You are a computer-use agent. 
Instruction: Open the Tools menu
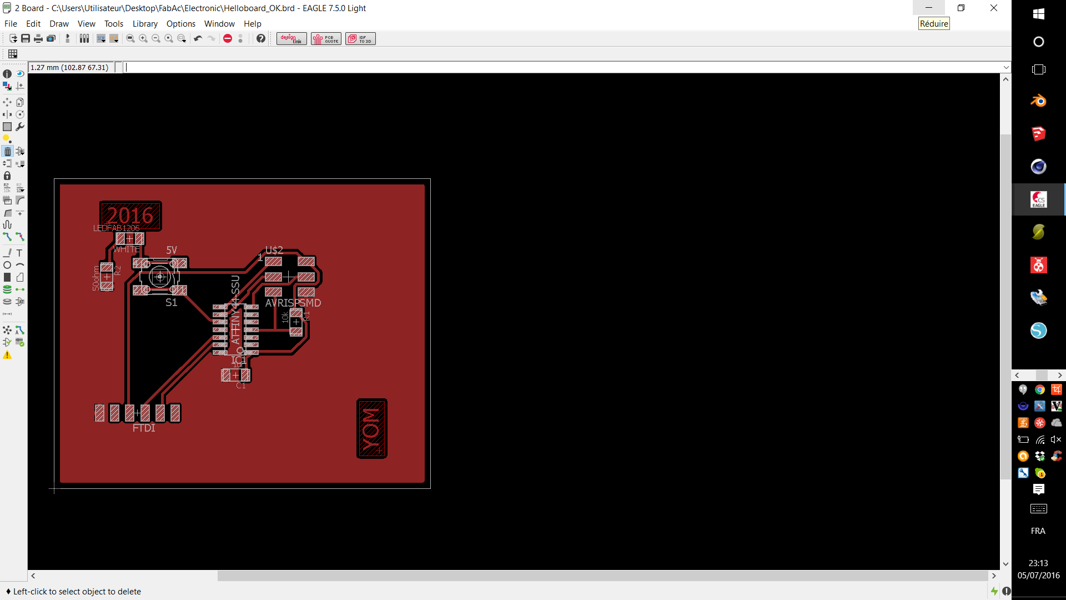[x=113, y=23]
